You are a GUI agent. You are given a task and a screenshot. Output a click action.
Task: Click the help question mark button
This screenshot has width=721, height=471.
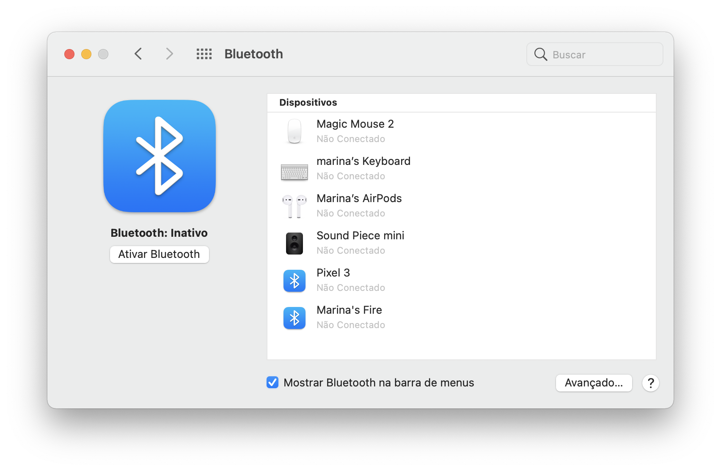pyautogui.click(x=651, y=383)
